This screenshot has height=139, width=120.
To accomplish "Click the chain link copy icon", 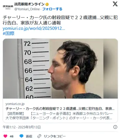I will 39,136.
